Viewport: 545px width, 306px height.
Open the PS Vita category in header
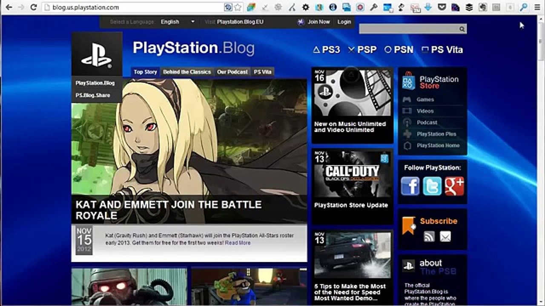(442, 50)
